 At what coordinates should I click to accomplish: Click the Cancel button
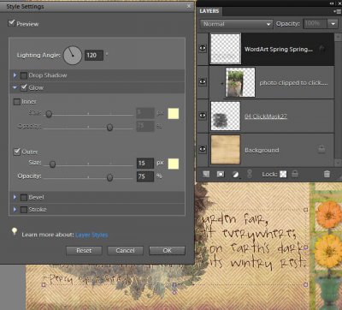click(x=125, y=250)
